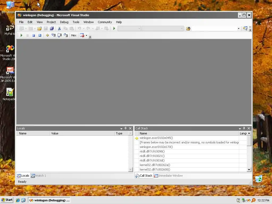The height and width of the screenshot is (204, 272).
Task: Click the Windows Start button
Action: (x=7, y=200)
